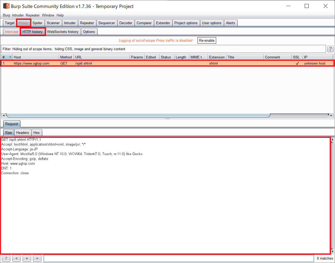Sort by the Comment column header
This screenshot has width=335, height=263.
278,57
